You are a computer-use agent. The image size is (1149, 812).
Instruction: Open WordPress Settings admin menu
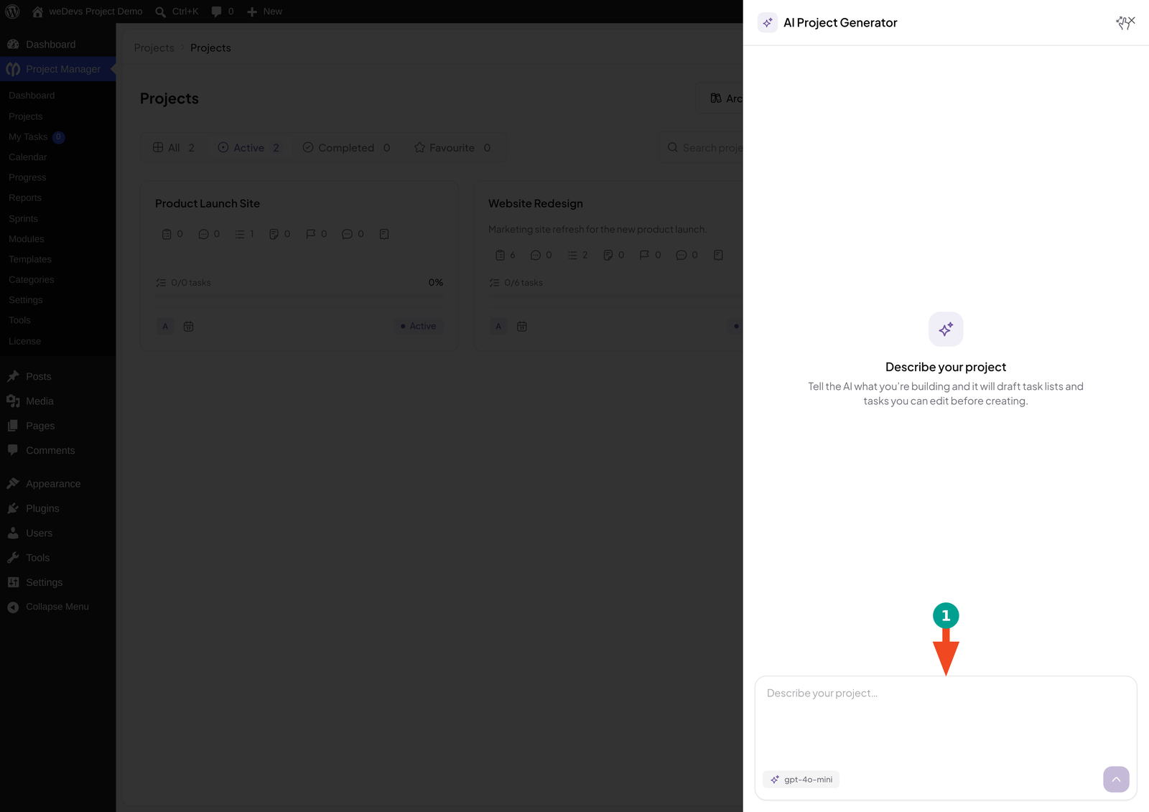[57, 582]
